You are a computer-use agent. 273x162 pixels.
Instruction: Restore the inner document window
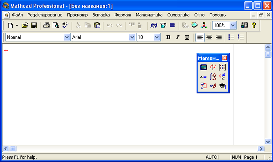(261, 15)
